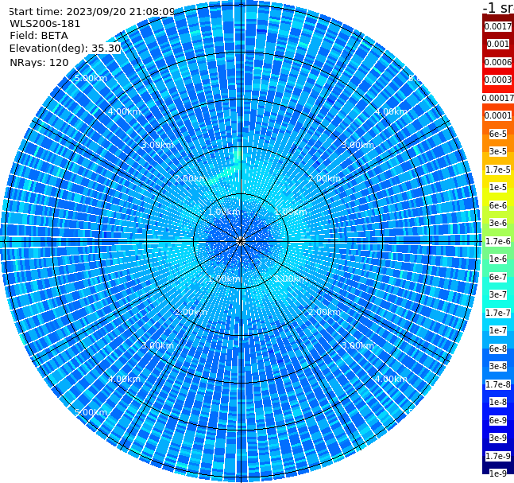The height and width of the screenshot is (483, 514).
Task: Click the 1.7e-7 colorbar tick label
Action: coord(498,313)
